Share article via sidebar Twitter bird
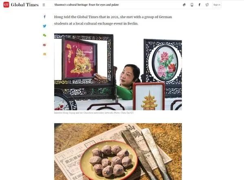This screenshot has width=244, height=180. pos(44,26)
